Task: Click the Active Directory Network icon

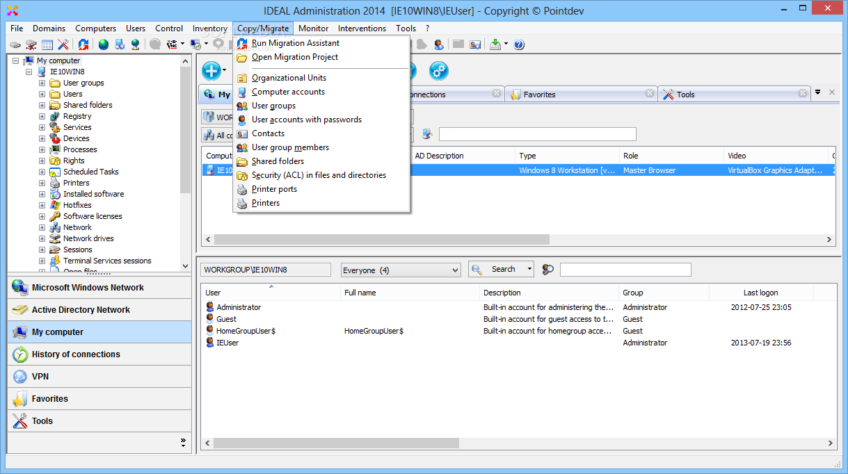Action: tap(20, 310)
